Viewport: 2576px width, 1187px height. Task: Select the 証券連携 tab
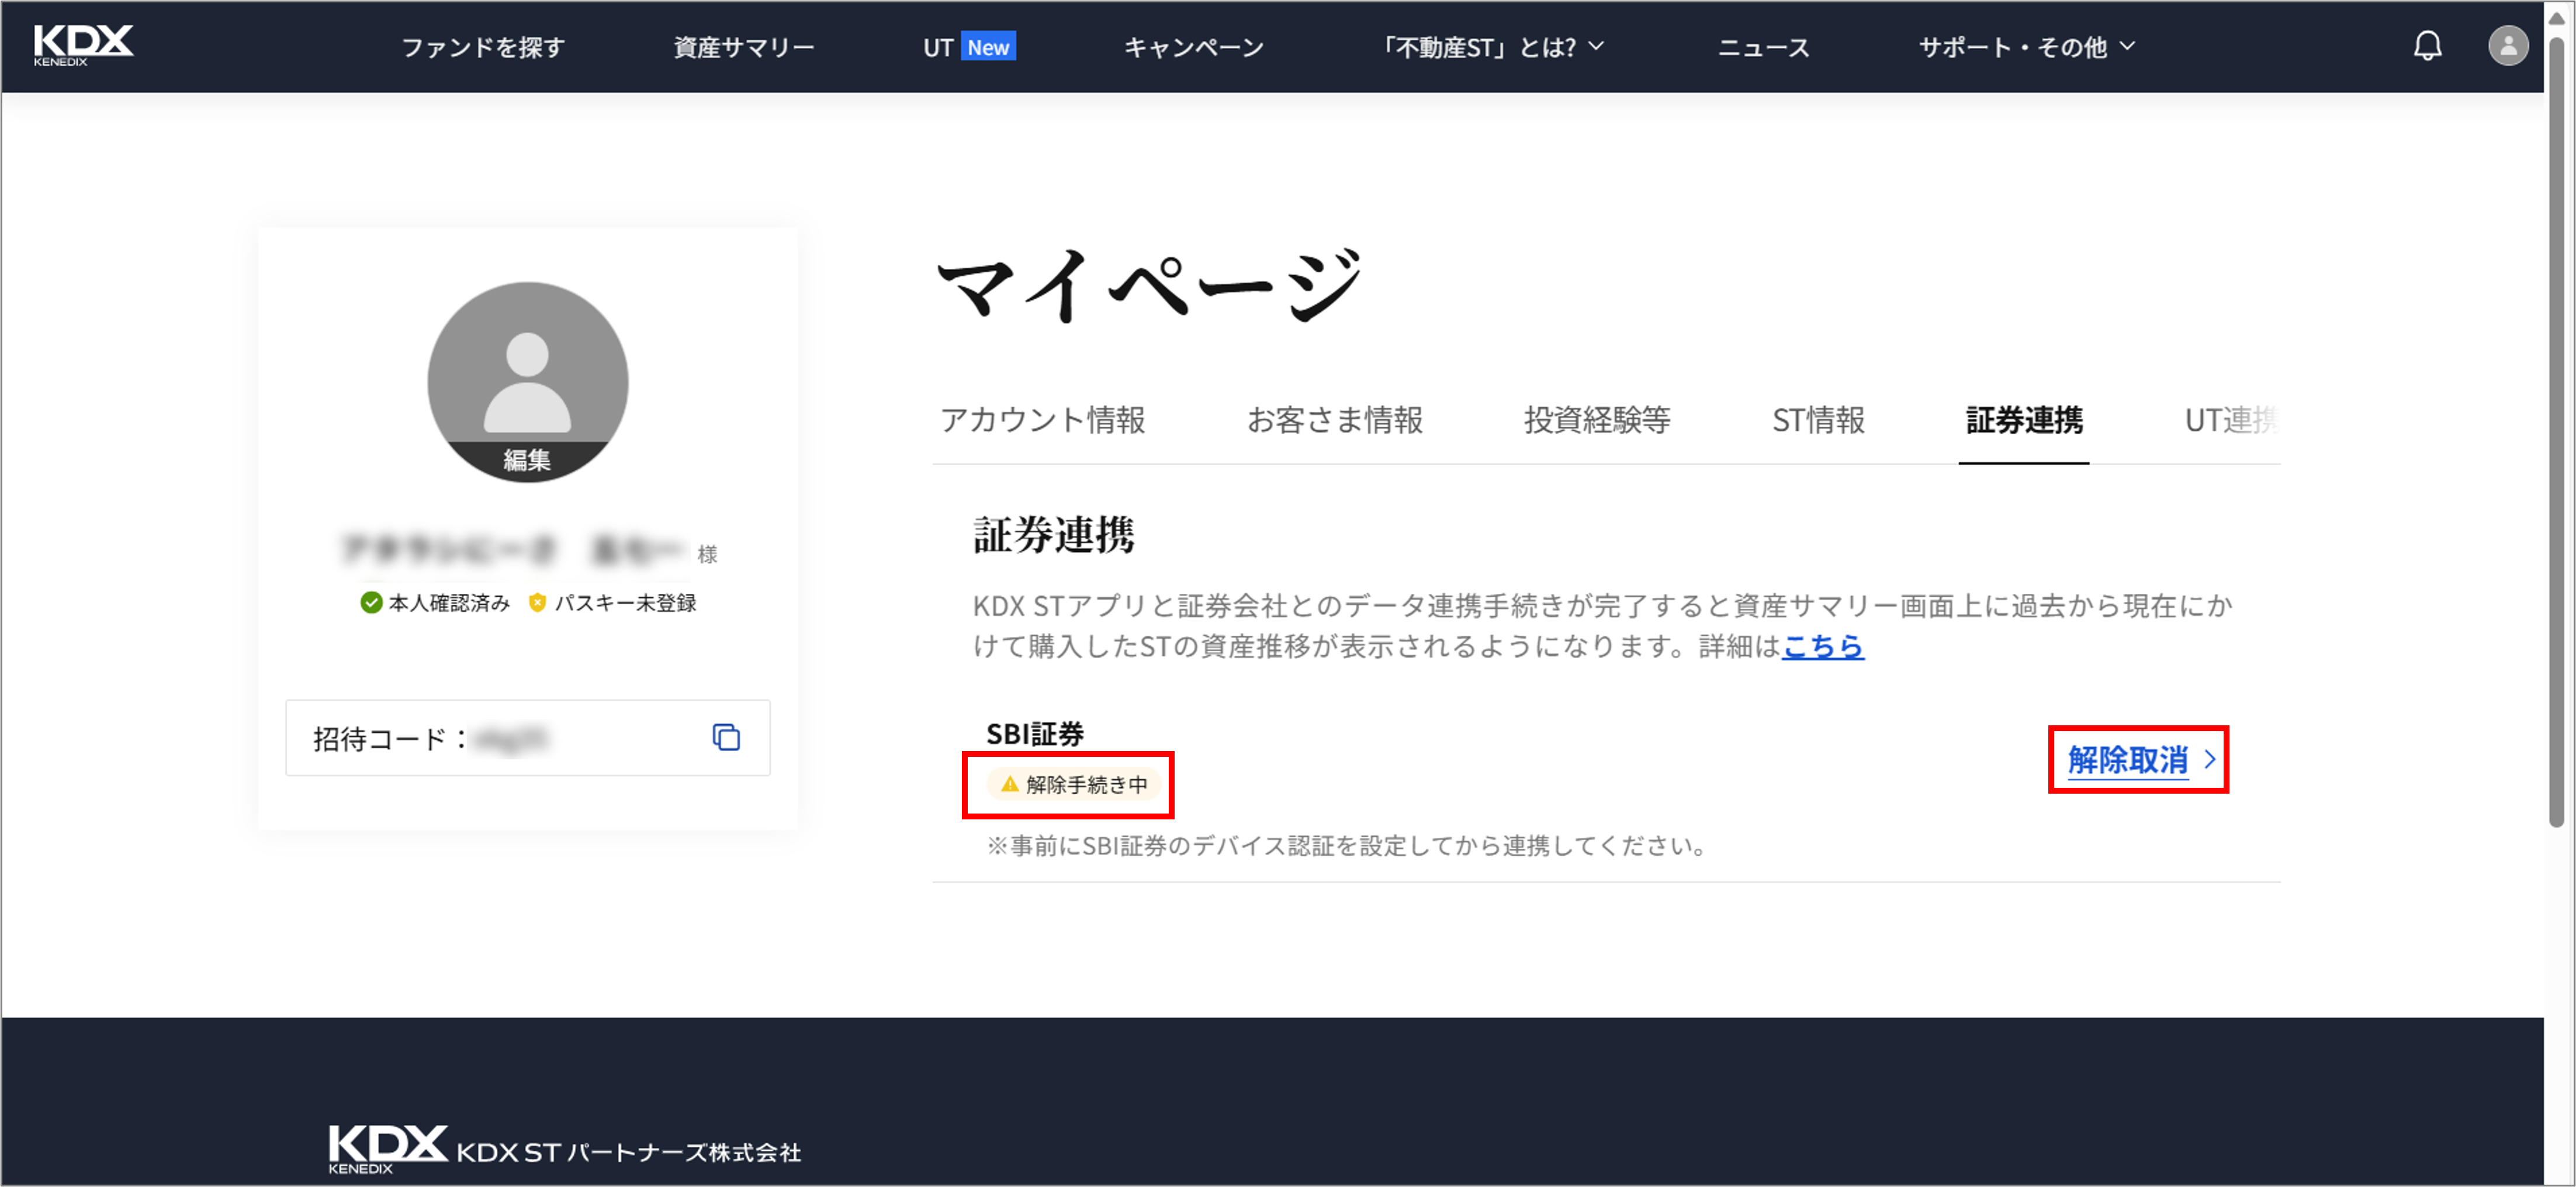[2024, 420]
